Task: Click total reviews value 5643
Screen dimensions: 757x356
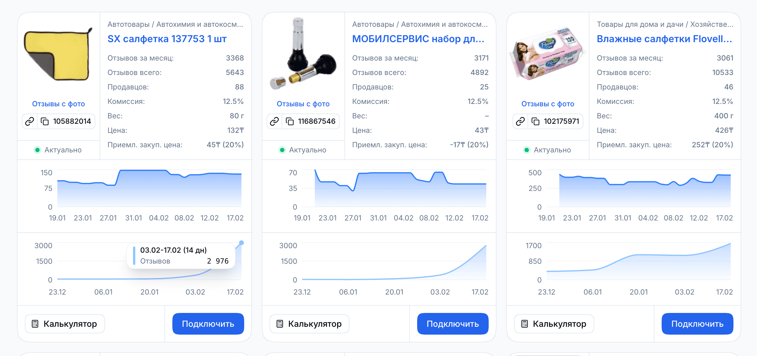Action: [235, 73]
